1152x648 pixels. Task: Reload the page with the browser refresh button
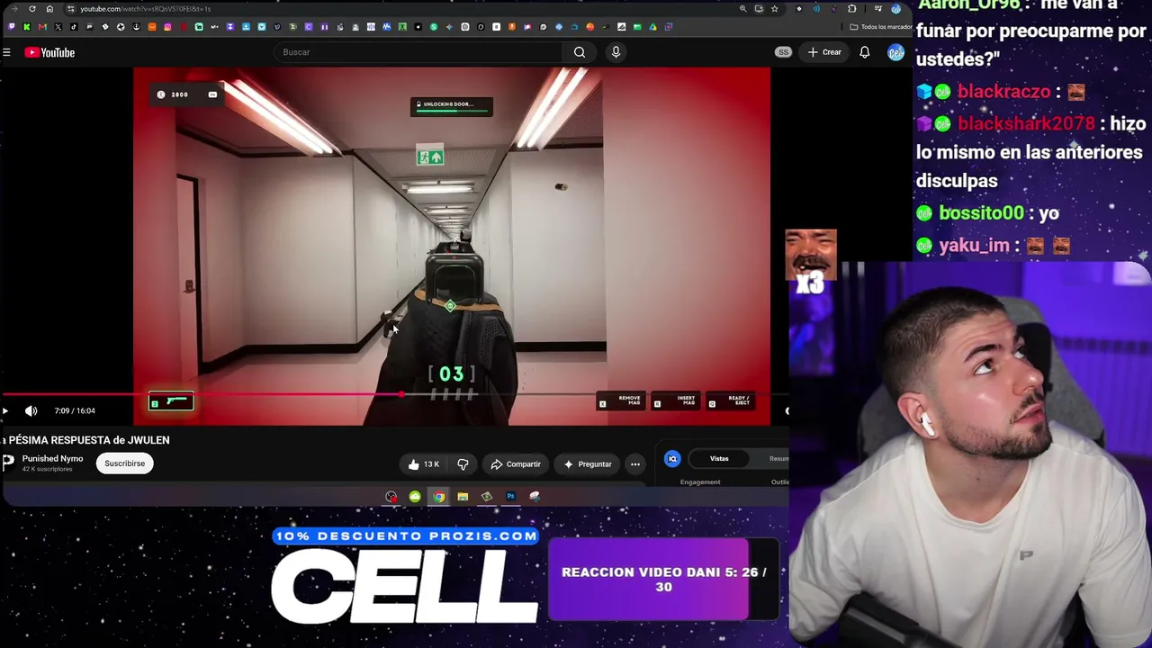point(32,9)
